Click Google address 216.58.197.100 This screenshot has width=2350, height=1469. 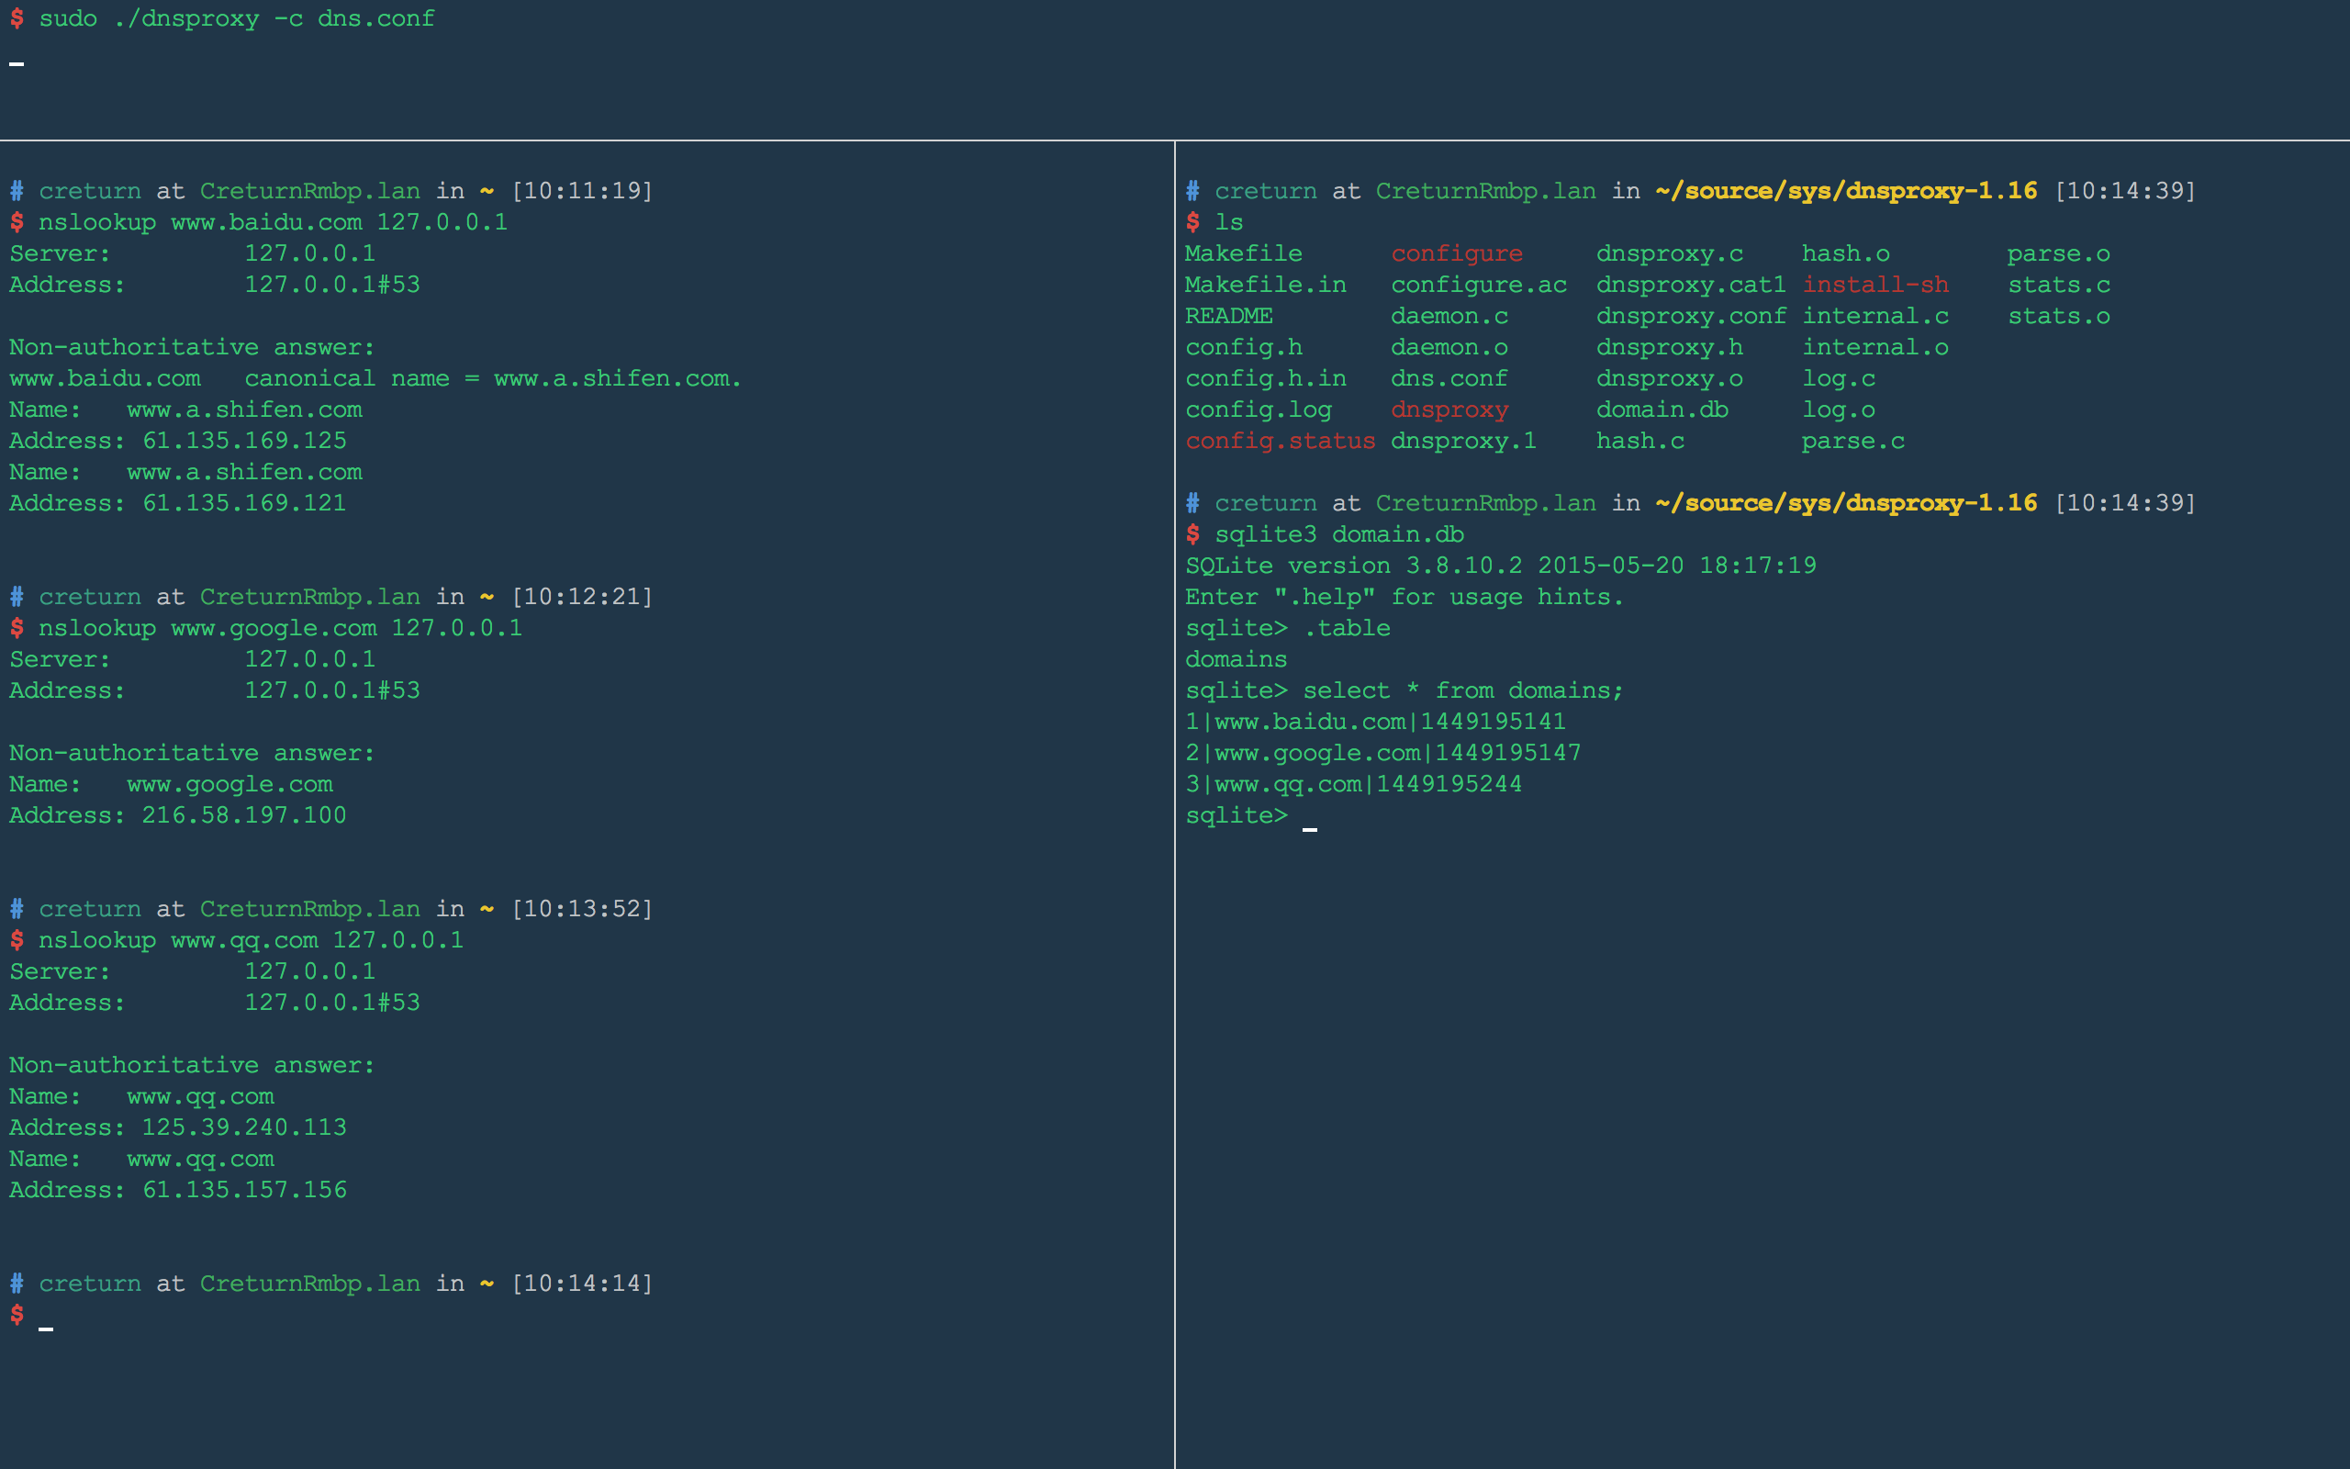(x=244, y=815)
